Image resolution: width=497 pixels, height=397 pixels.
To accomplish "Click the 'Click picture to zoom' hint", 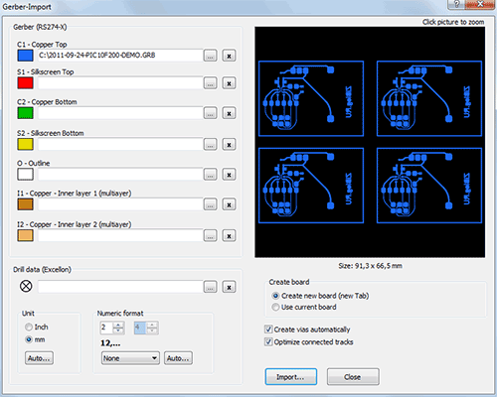I will (x=453, y=22).
